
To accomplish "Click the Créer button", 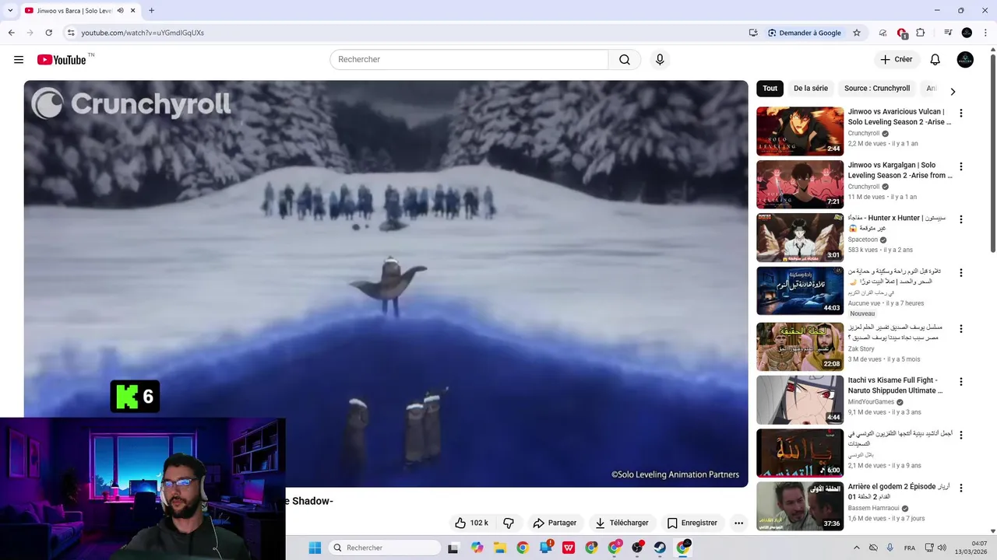I will click(897, 60).
